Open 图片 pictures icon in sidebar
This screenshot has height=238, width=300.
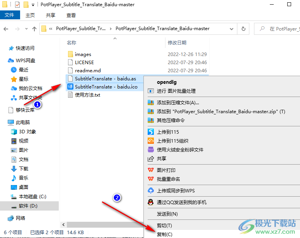[14, 150]
